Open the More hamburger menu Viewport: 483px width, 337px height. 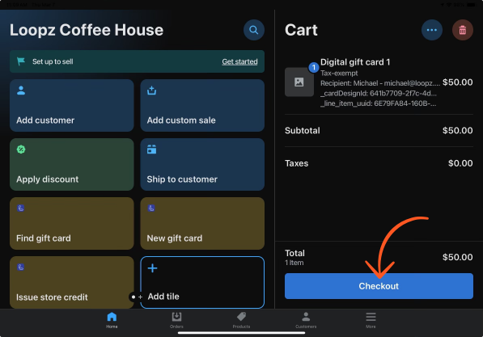(x=371, y=320)
